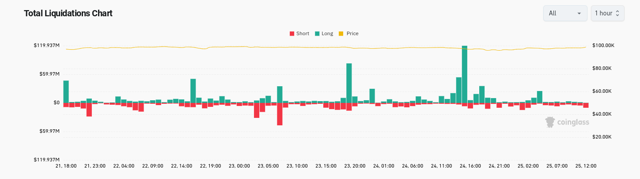Screen dimensions: 640x179
Task: Click the green Long legend color square
Action: coord(317,33)
